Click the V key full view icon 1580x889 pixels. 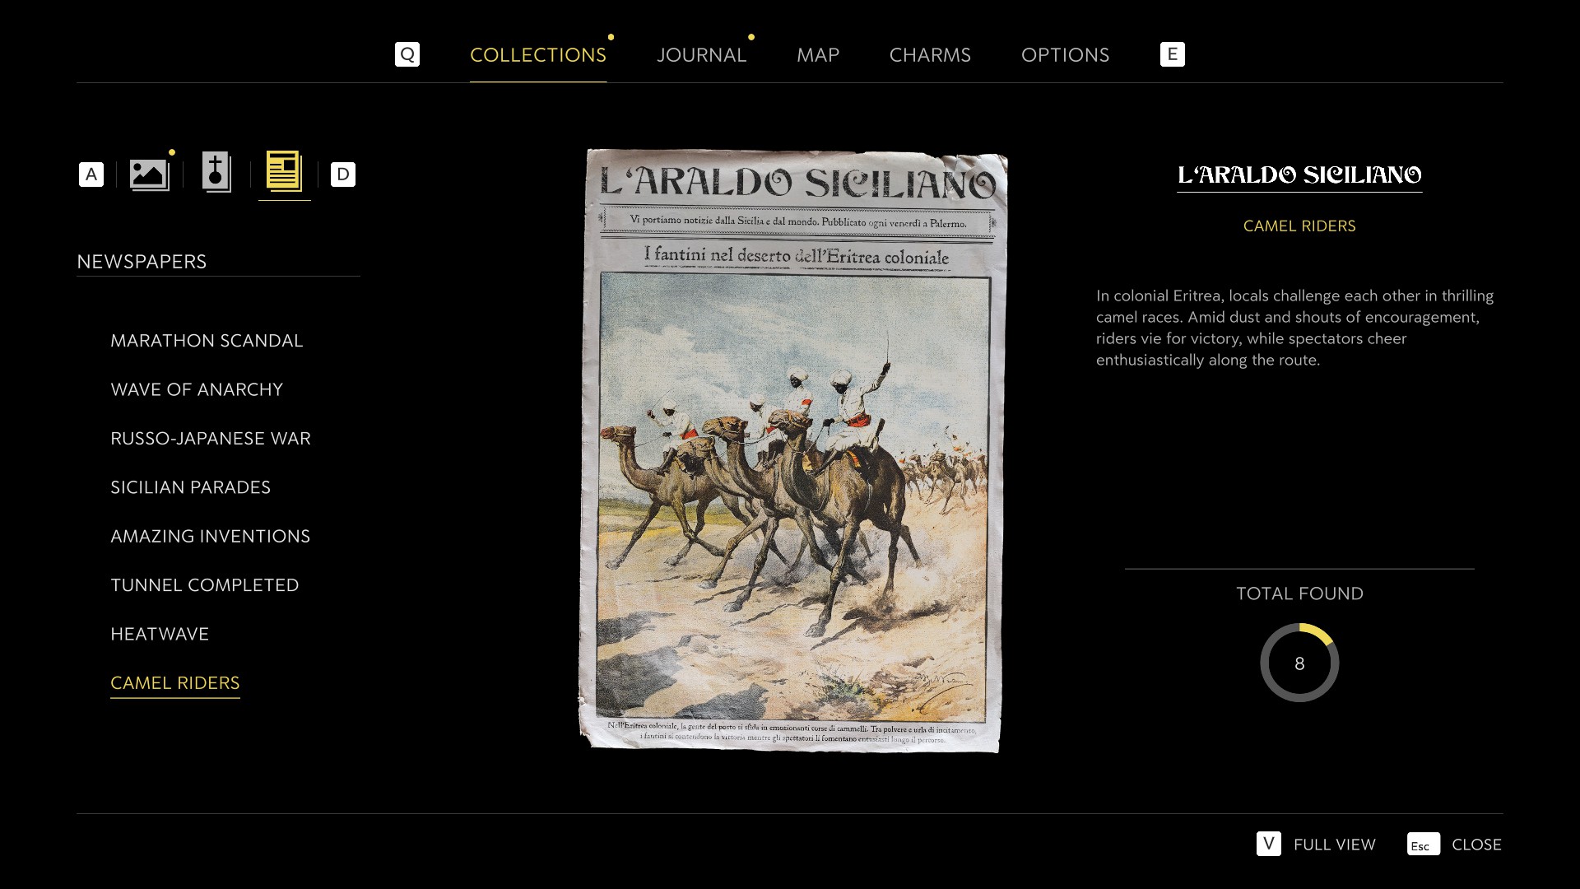pos(1269,844)
